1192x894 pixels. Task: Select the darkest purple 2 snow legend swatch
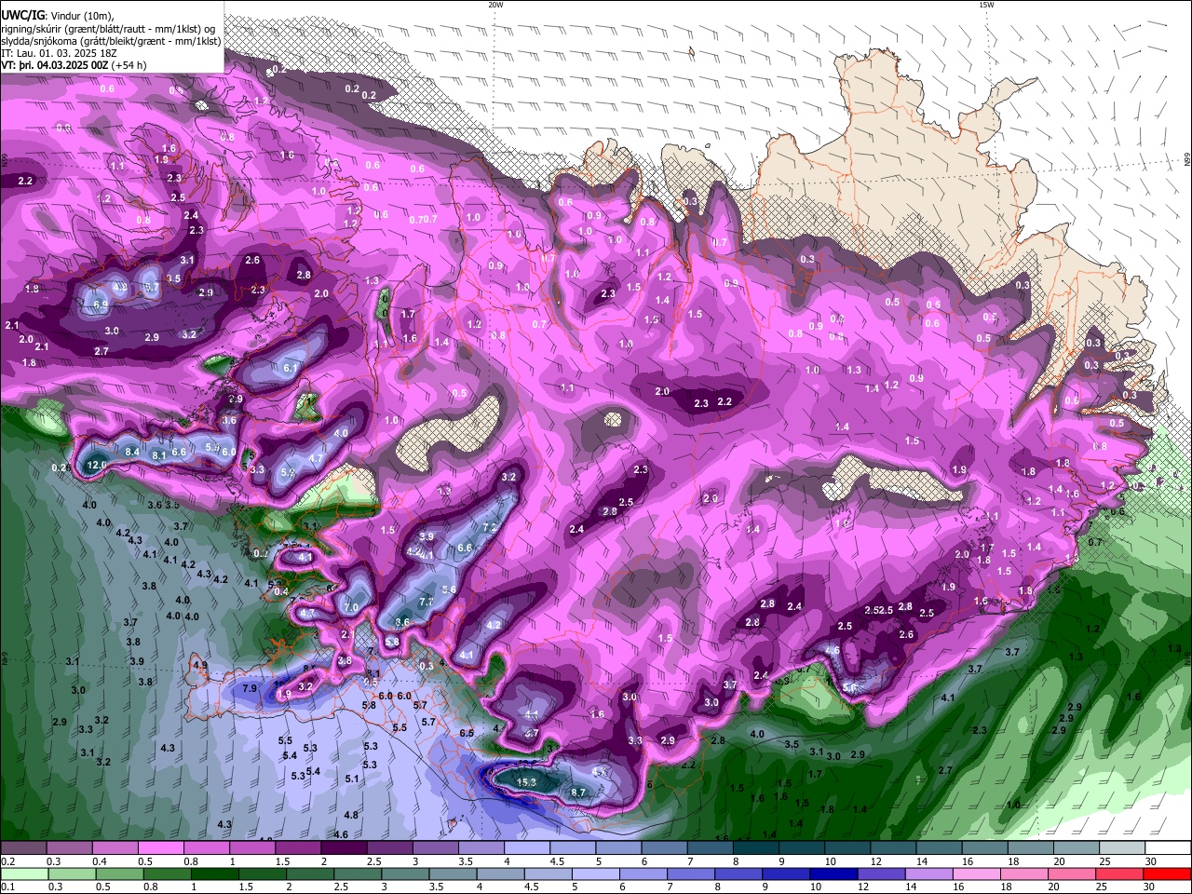click(346, 848)
